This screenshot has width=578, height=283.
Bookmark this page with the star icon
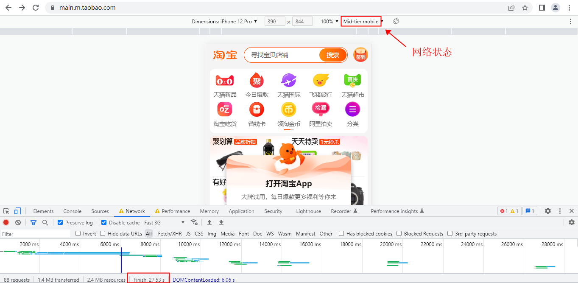tap(525, 8)
